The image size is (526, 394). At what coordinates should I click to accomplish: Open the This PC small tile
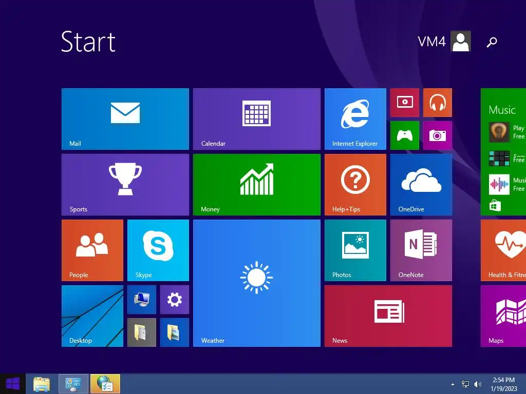[142, 300]
